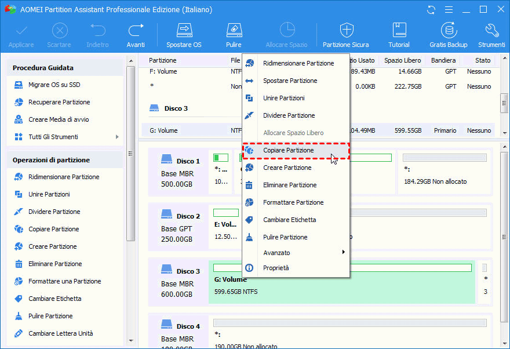Select the G: Volume block in Disco 3 map
This screenshot has width=510, height=349.
coord(341,282)
